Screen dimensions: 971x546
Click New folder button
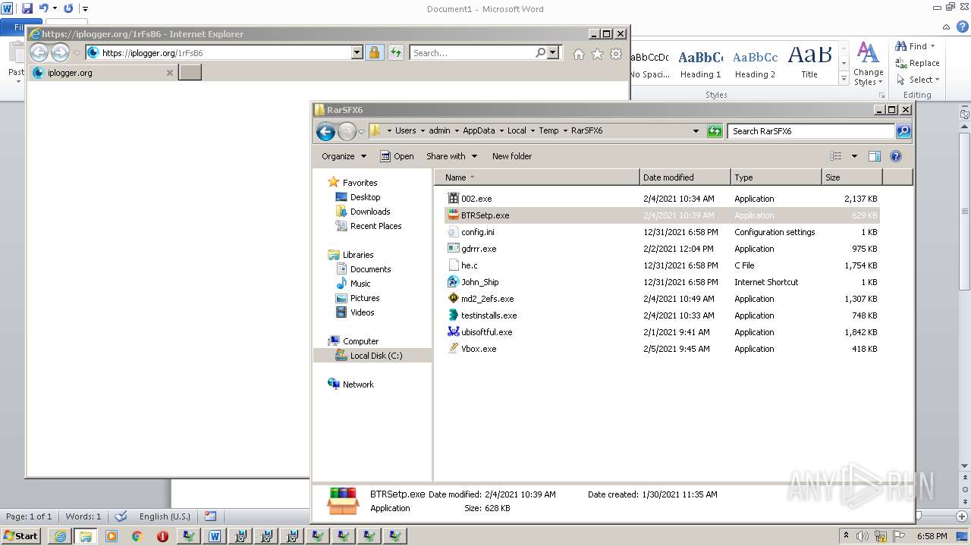point(512,156)
